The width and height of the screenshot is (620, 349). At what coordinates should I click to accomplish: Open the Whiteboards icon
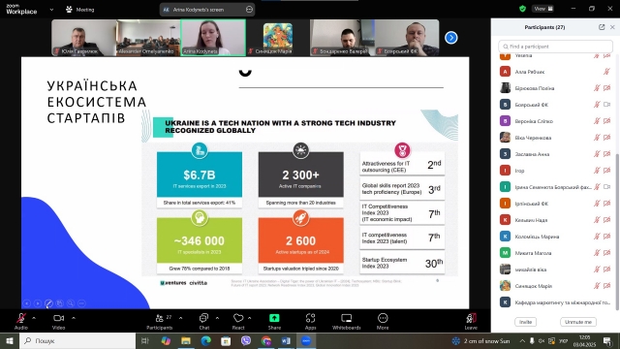coord(347,318)
